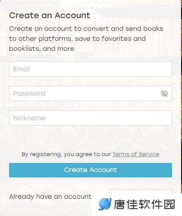Click the Password placeholder text
The height and width of the screenshot is (216, 182).
(29, 93)
